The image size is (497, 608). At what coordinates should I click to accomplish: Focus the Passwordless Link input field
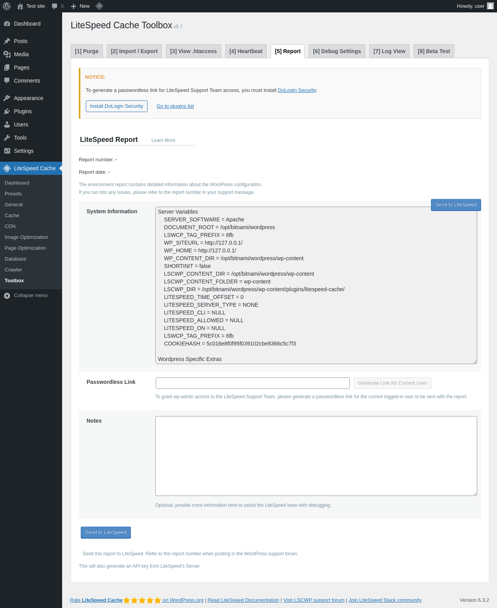click(253, 383)
